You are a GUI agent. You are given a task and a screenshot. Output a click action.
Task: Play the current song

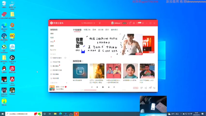click(103, 87)
